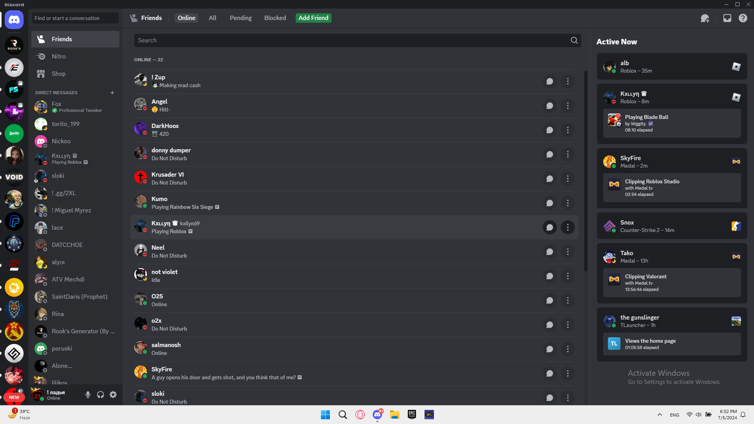Open more options for O25
Viewport: 754px width, 424px height.
pyautogui.click(x=568, y=300)
